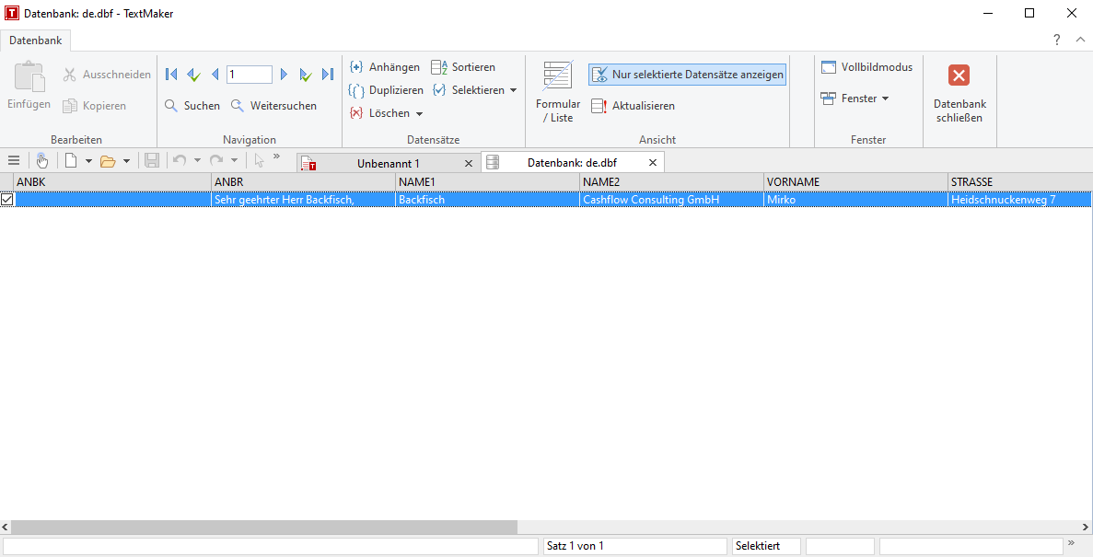Click the Weitersuchen button
Screen dimensions: 1093x557
pos(273,106)
